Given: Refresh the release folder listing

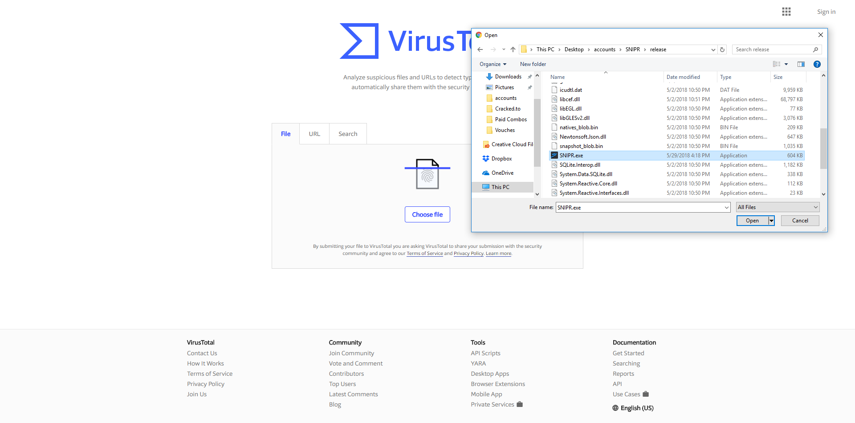Looking at the screenshot, I should pos(722,49).
